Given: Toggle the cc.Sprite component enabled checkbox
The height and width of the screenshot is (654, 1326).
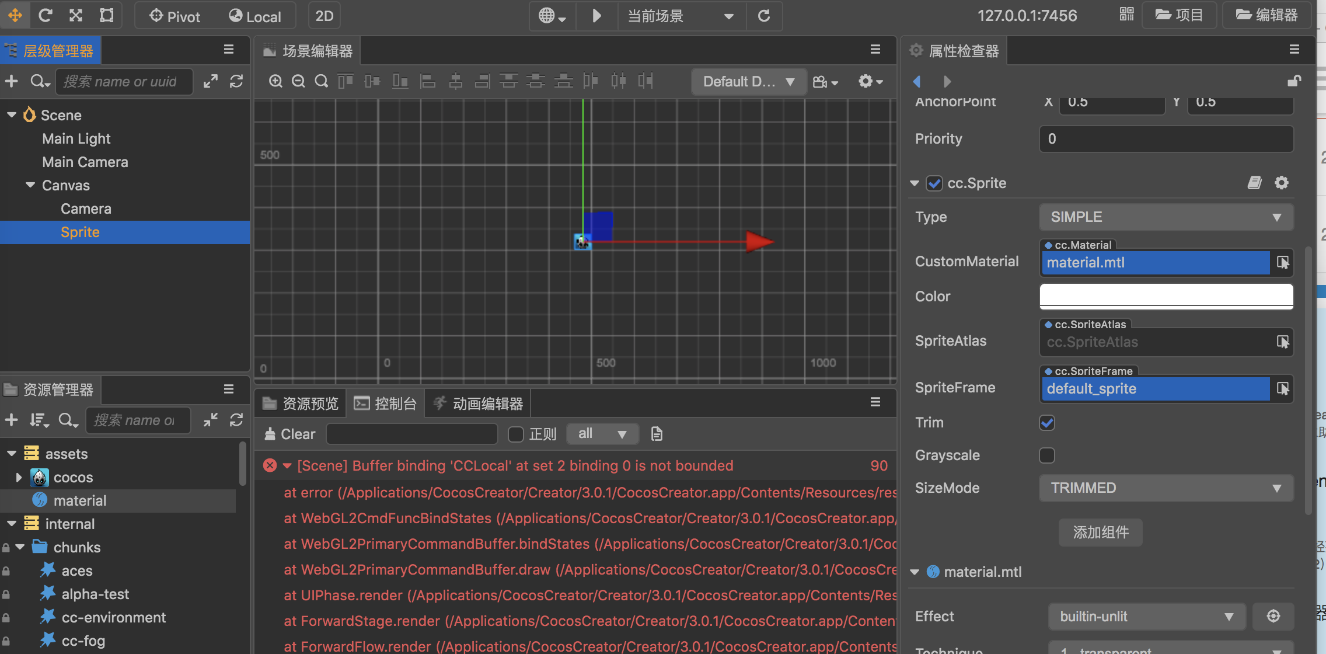Looking at the screenshot, I should (934, 183).
